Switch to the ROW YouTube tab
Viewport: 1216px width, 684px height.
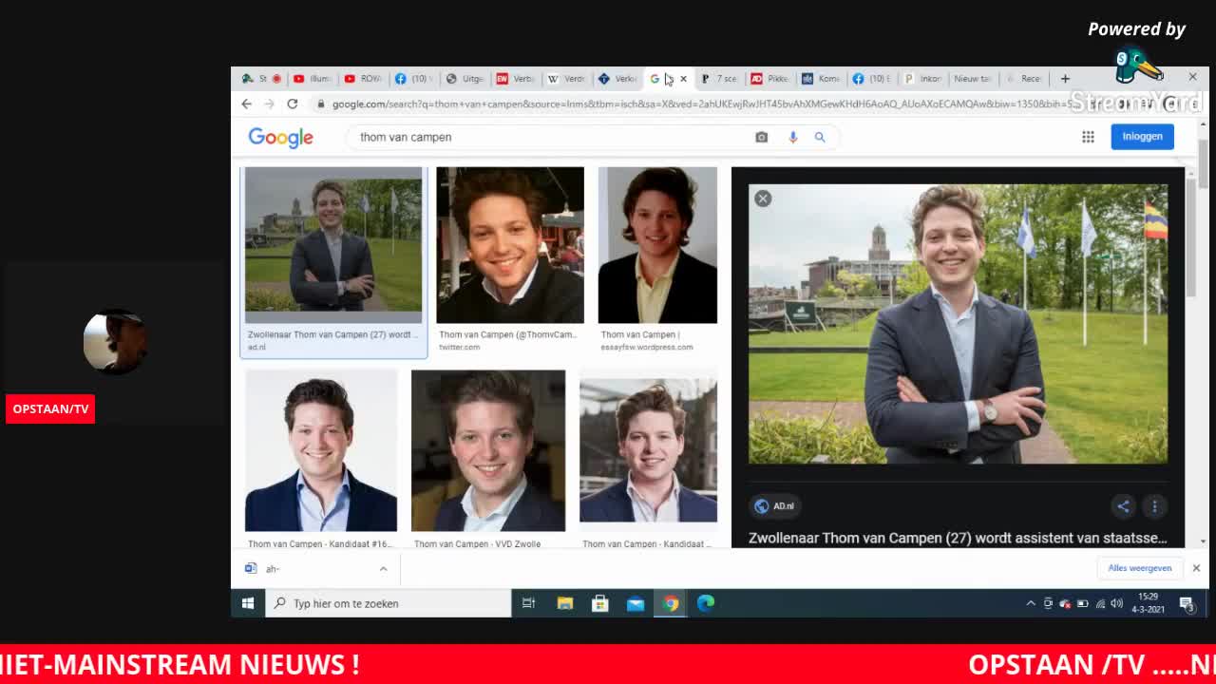[x=364, y=79]
